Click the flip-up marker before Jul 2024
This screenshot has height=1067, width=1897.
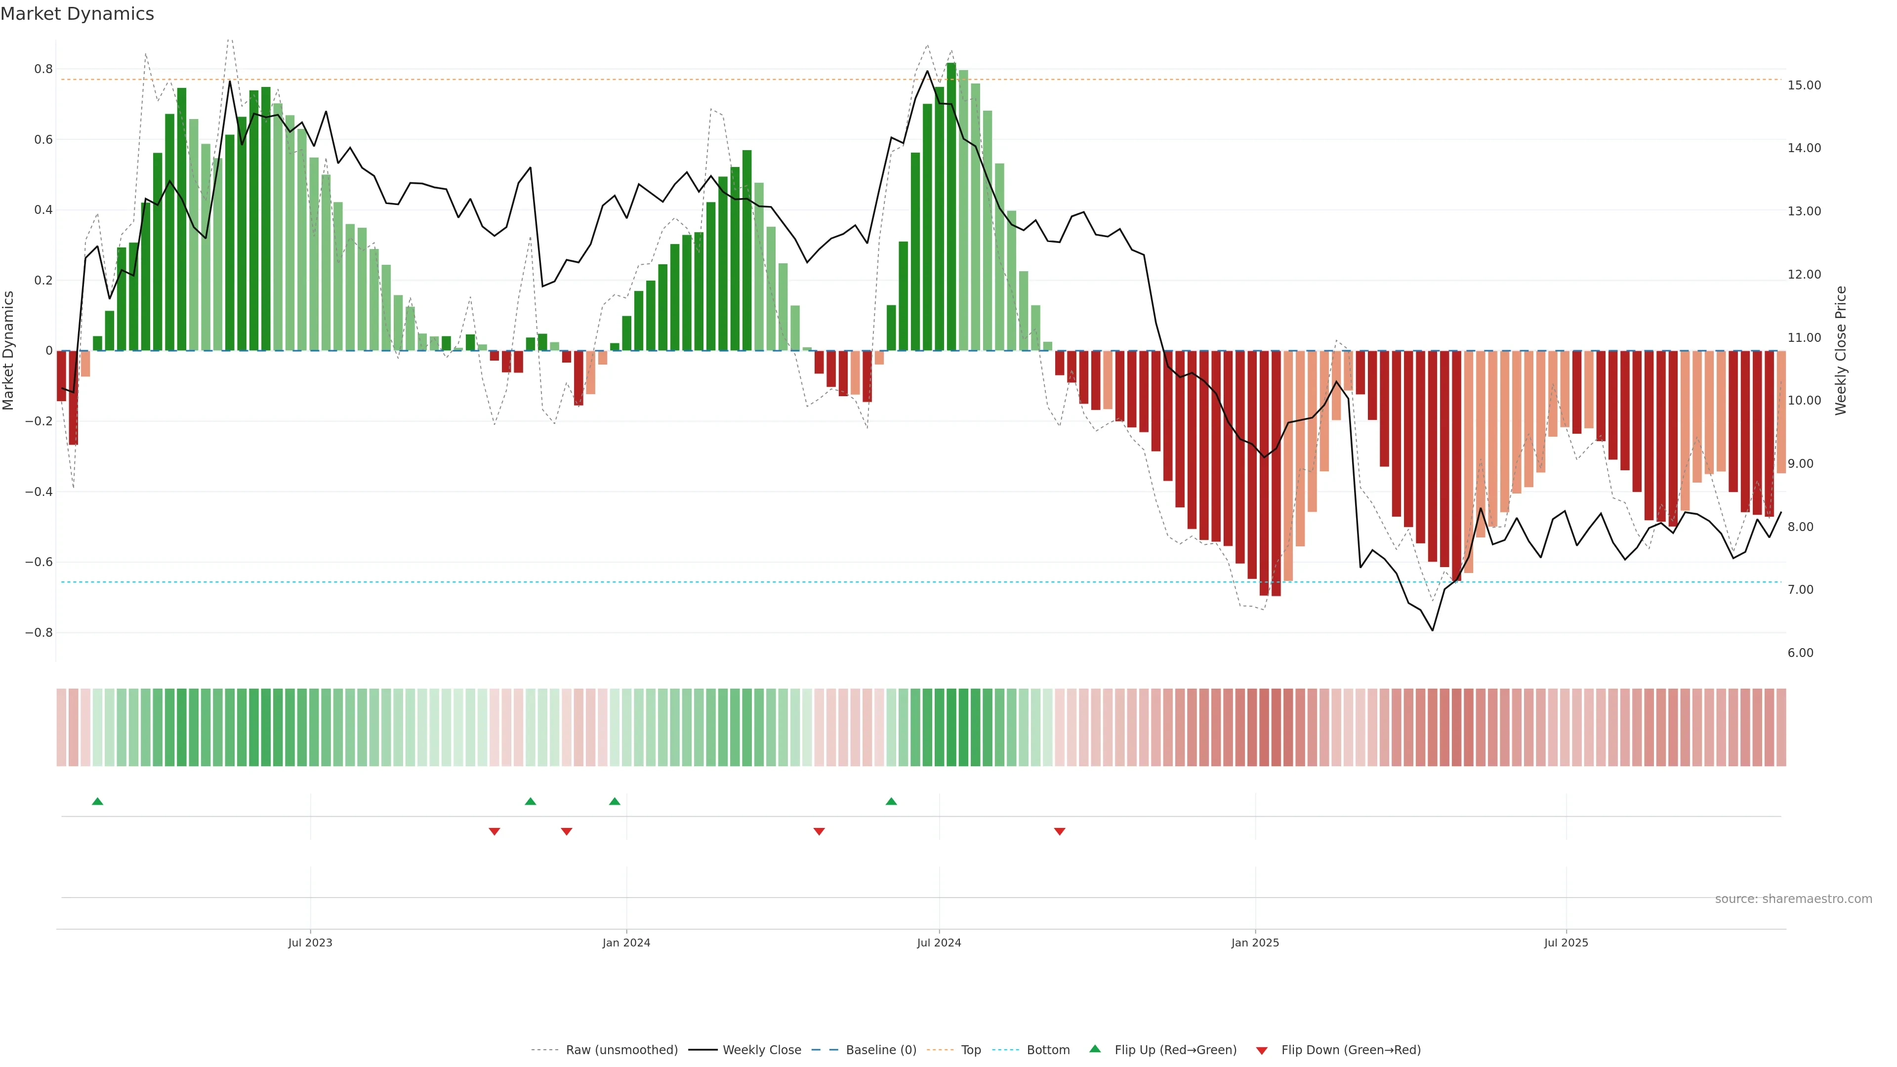[x=891, y=801]
